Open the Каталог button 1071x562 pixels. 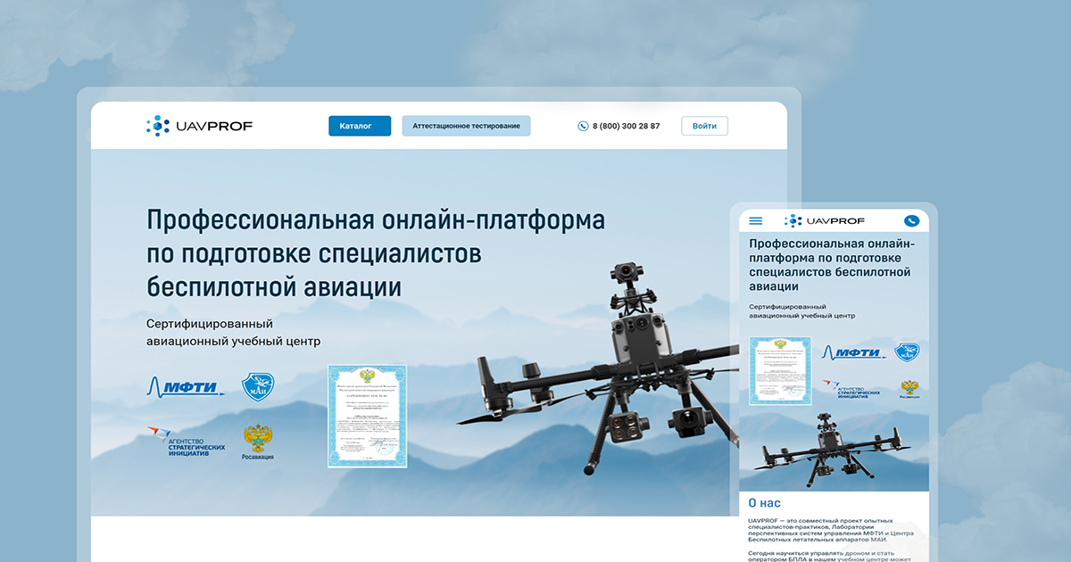(360, 126)
